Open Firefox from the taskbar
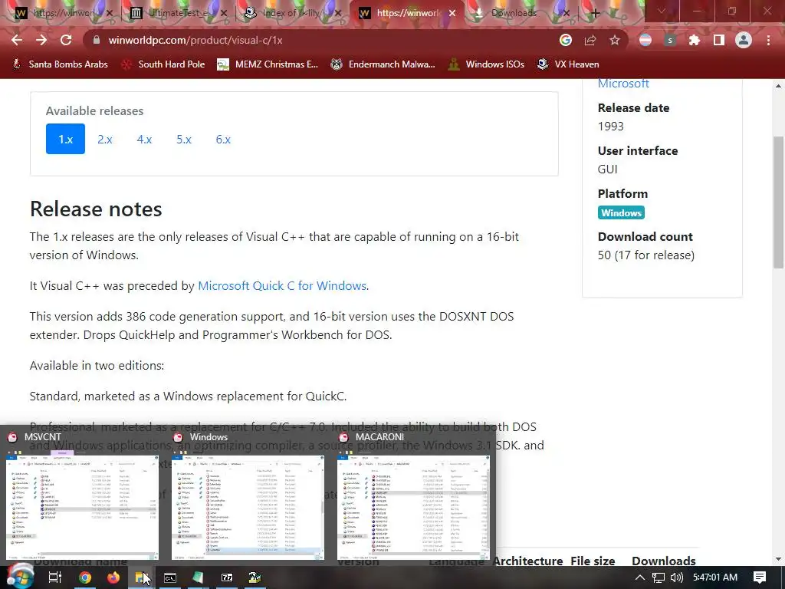The height and width of the screenshot is (589, 785). tap(113, 577)
